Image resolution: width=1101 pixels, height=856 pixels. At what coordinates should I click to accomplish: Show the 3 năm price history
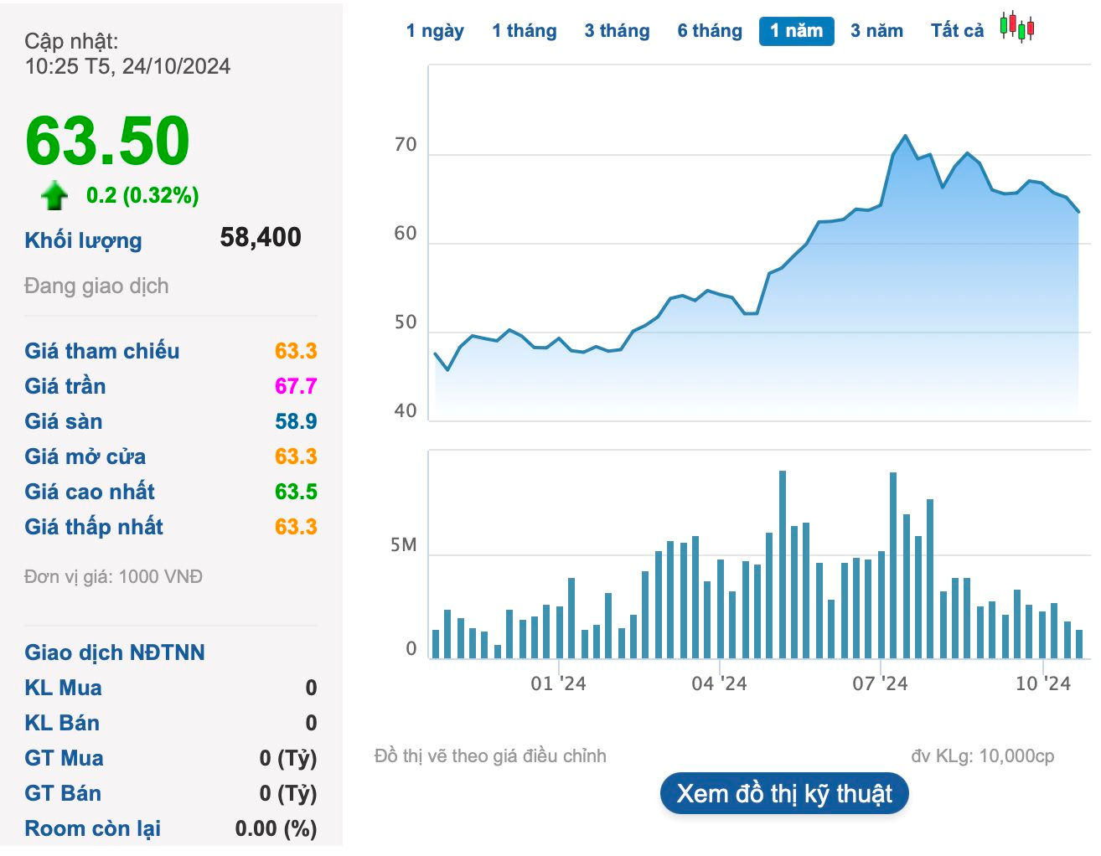tap(876, 31)
